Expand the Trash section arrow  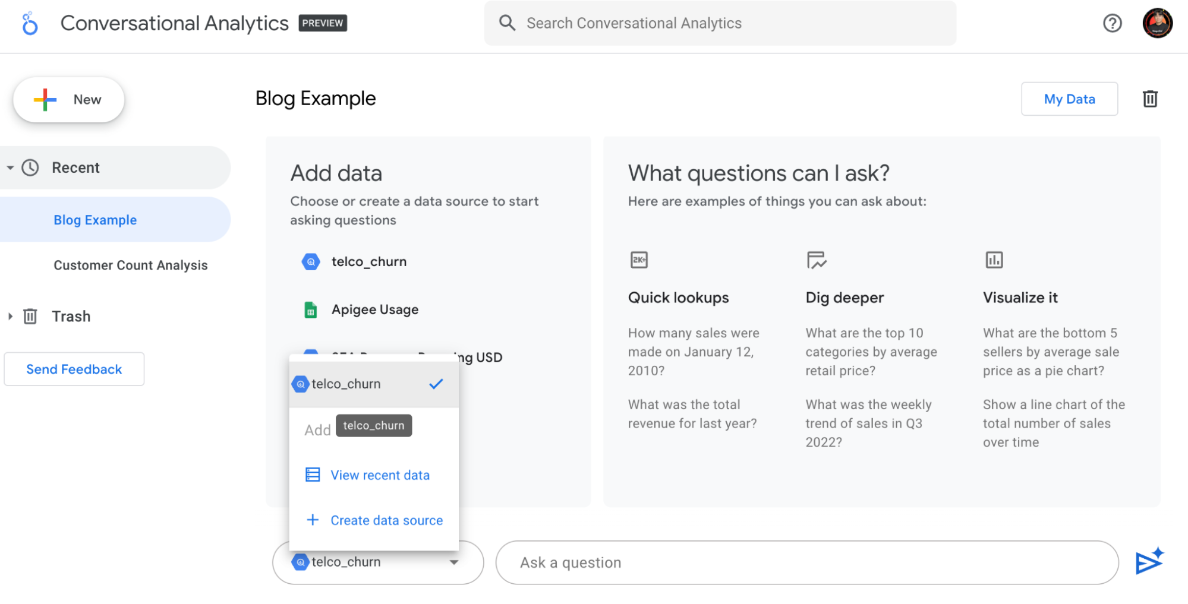10,317
